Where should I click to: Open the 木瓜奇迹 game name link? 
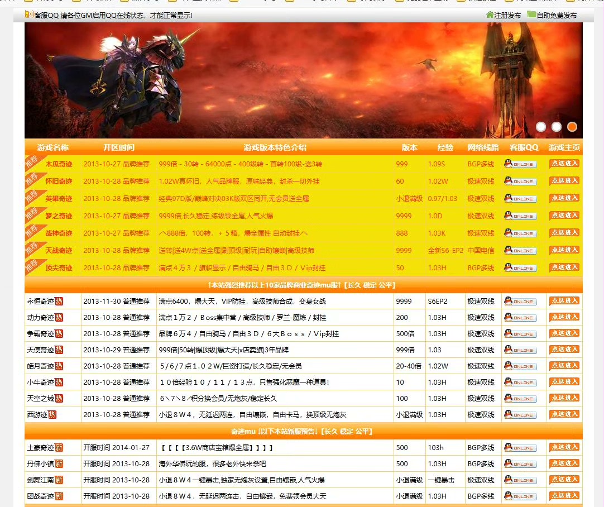click(x=59, y=164)
